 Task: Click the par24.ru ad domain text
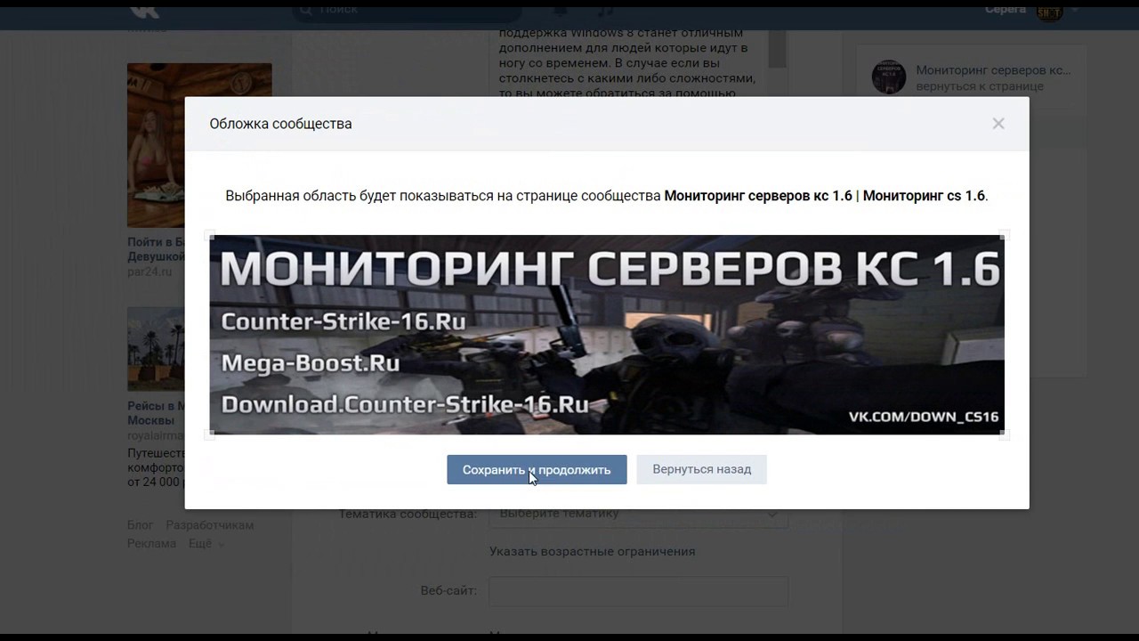click(149, 272)
